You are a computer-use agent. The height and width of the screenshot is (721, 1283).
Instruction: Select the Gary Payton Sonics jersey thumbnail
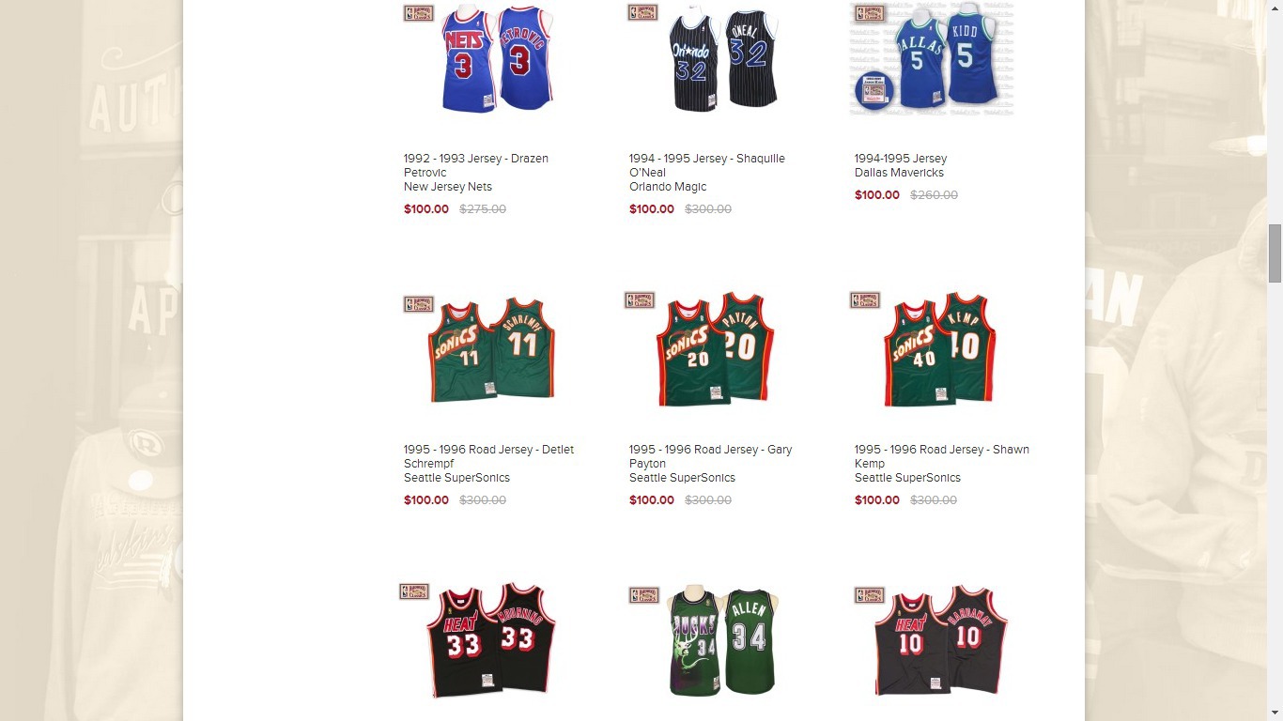[x=714, y=349]
